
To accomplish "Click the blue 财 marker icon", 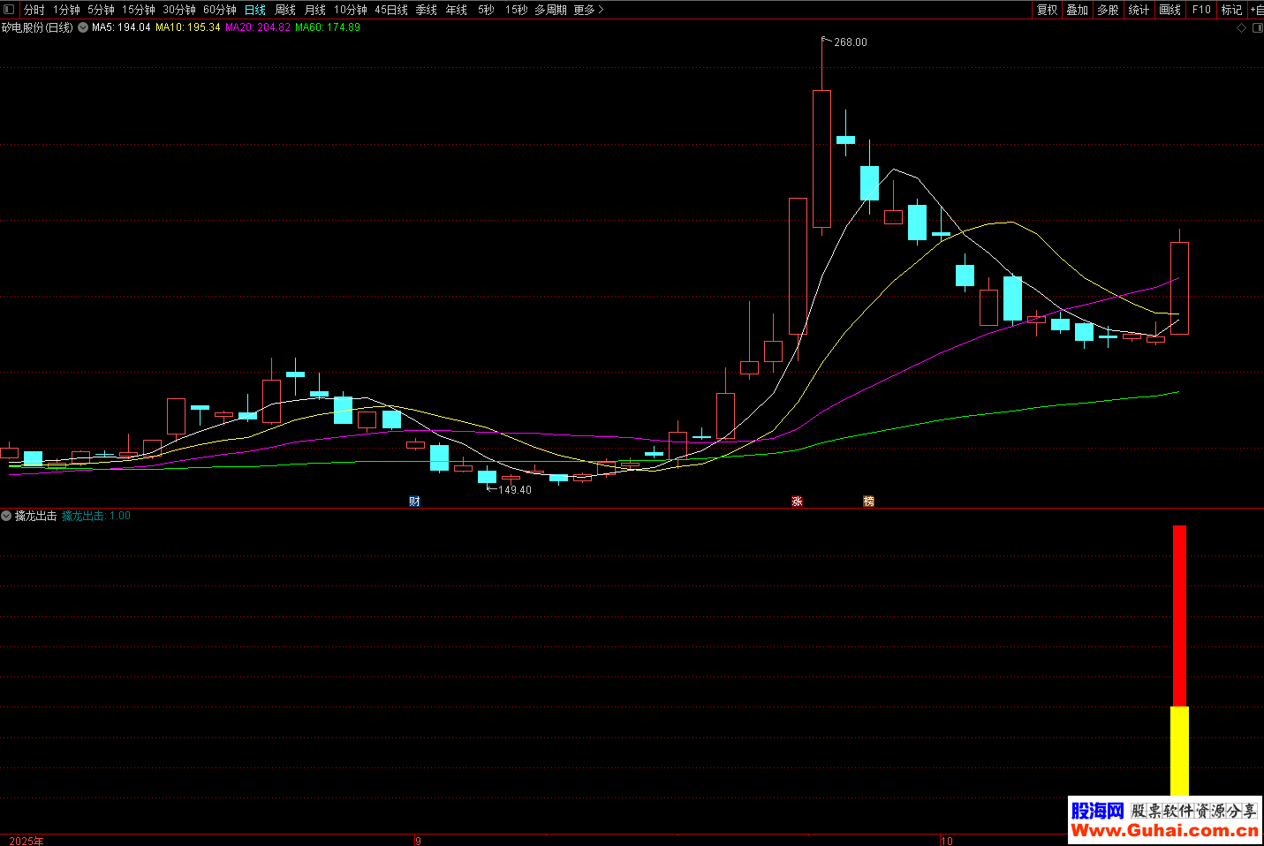I will click(x=414, y=502).
